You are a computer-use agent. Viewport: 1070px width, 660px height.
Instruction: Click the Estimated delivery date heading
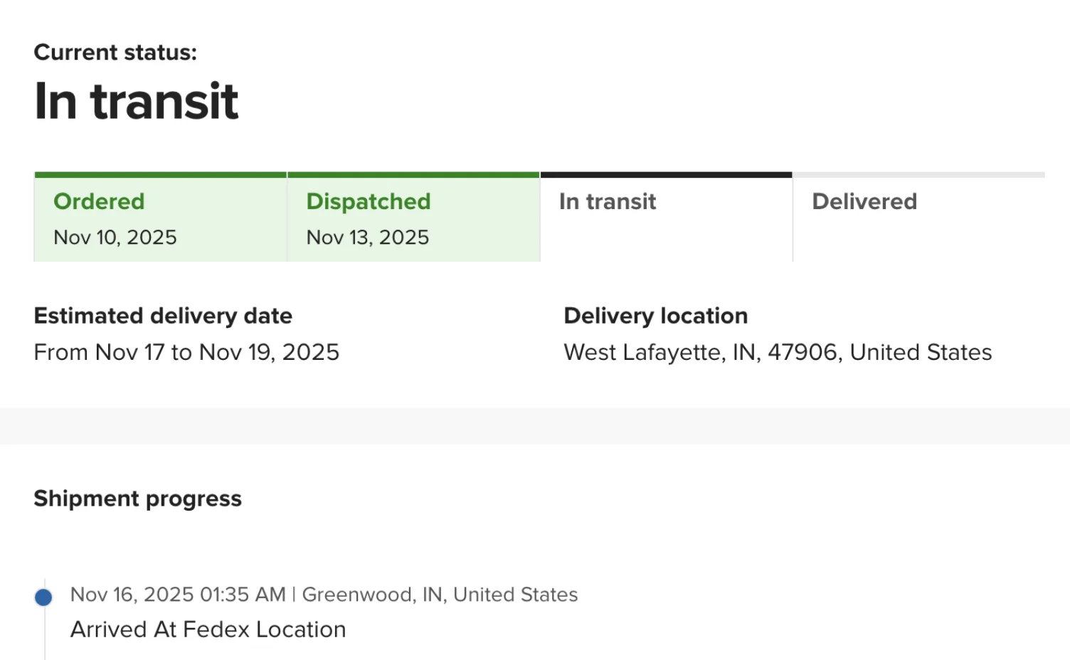click(x=163, y=316)
